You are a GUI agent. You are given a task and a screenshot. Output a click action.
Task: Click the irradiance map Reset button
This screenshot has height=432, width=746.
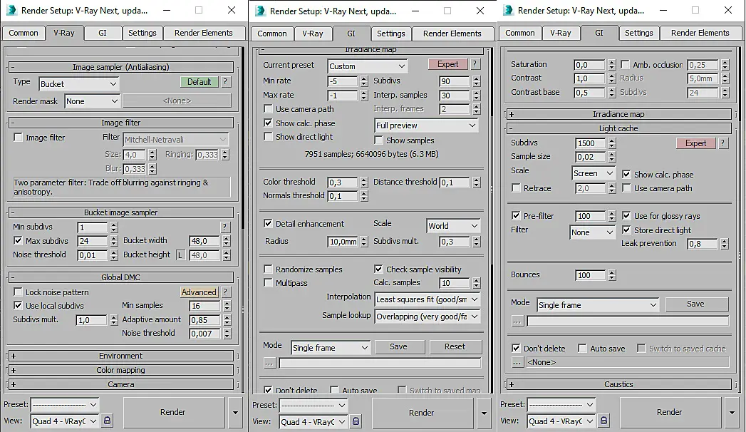[455, 347]
